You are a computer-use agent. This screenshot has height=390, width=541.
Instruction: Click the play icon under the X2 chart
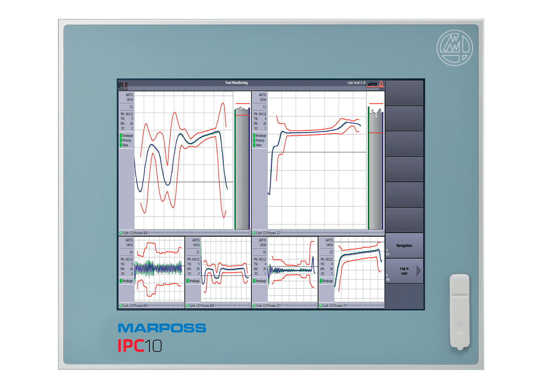click(x=254, y=305)
